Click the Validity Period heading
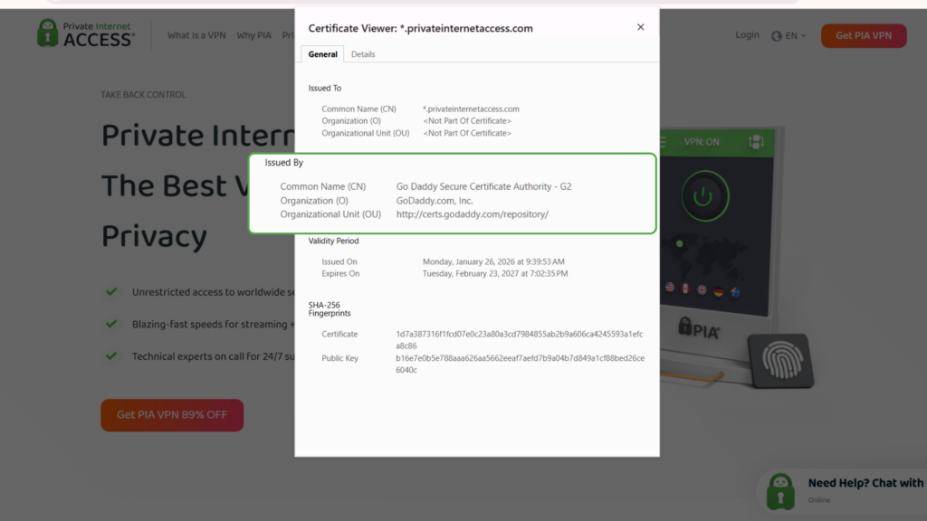The width and height of the screenshot is (927, 521). pos(333,241)
